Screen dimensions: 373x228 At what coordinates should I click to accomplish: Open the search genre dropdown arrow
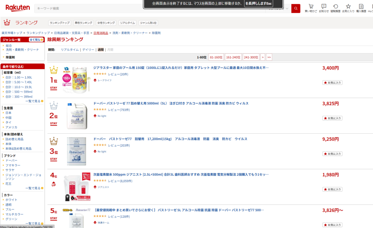tap(287, 8)
